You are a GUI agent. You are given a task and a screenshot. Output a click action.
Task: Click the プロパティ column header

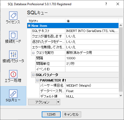[46, 21]
